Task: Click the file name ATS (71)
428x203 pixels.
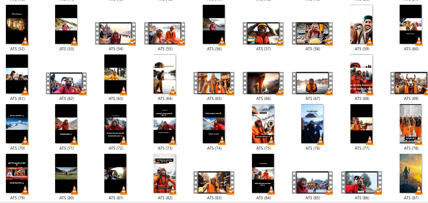Action: pos(67,148)
